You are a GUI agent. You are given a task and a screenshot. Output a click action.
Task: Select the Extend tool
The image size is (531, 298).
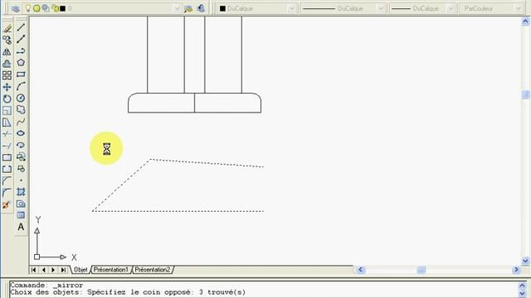tap(7, 146)
